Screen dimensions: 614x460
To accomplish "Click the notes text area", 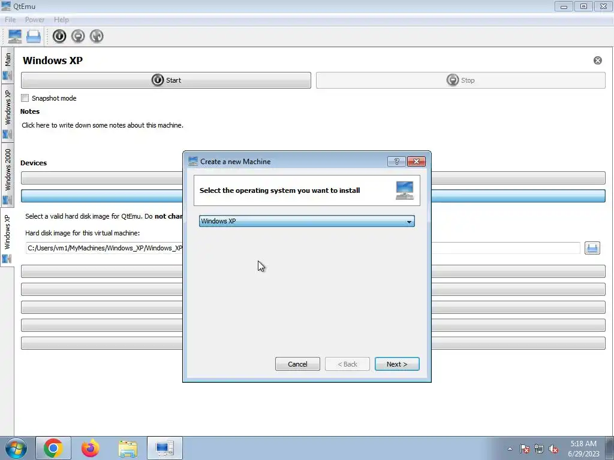I will pos(103,125).
